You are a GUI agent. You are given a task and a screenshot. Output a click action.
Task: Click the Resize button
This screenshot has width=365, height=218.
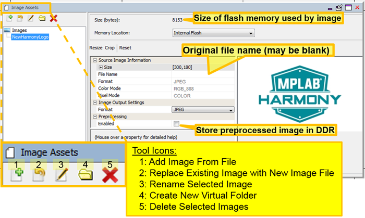tap(96, 47)
